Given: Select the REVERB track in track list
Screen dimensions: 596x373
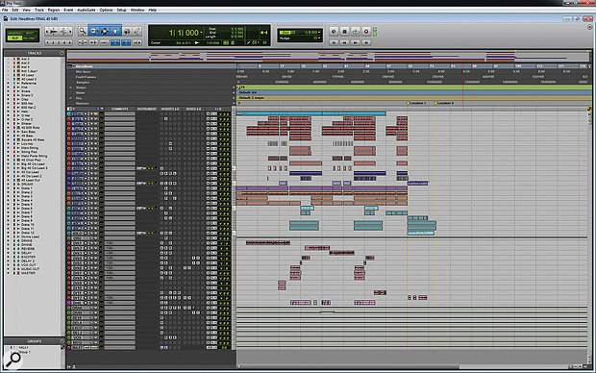Looking at the screenshot, I should pos(28,249).
